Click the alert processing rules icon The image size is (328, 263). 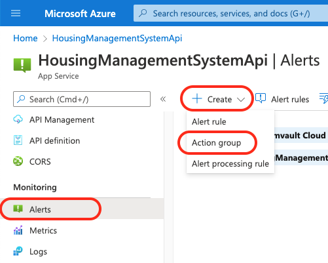tap(324, 98)
